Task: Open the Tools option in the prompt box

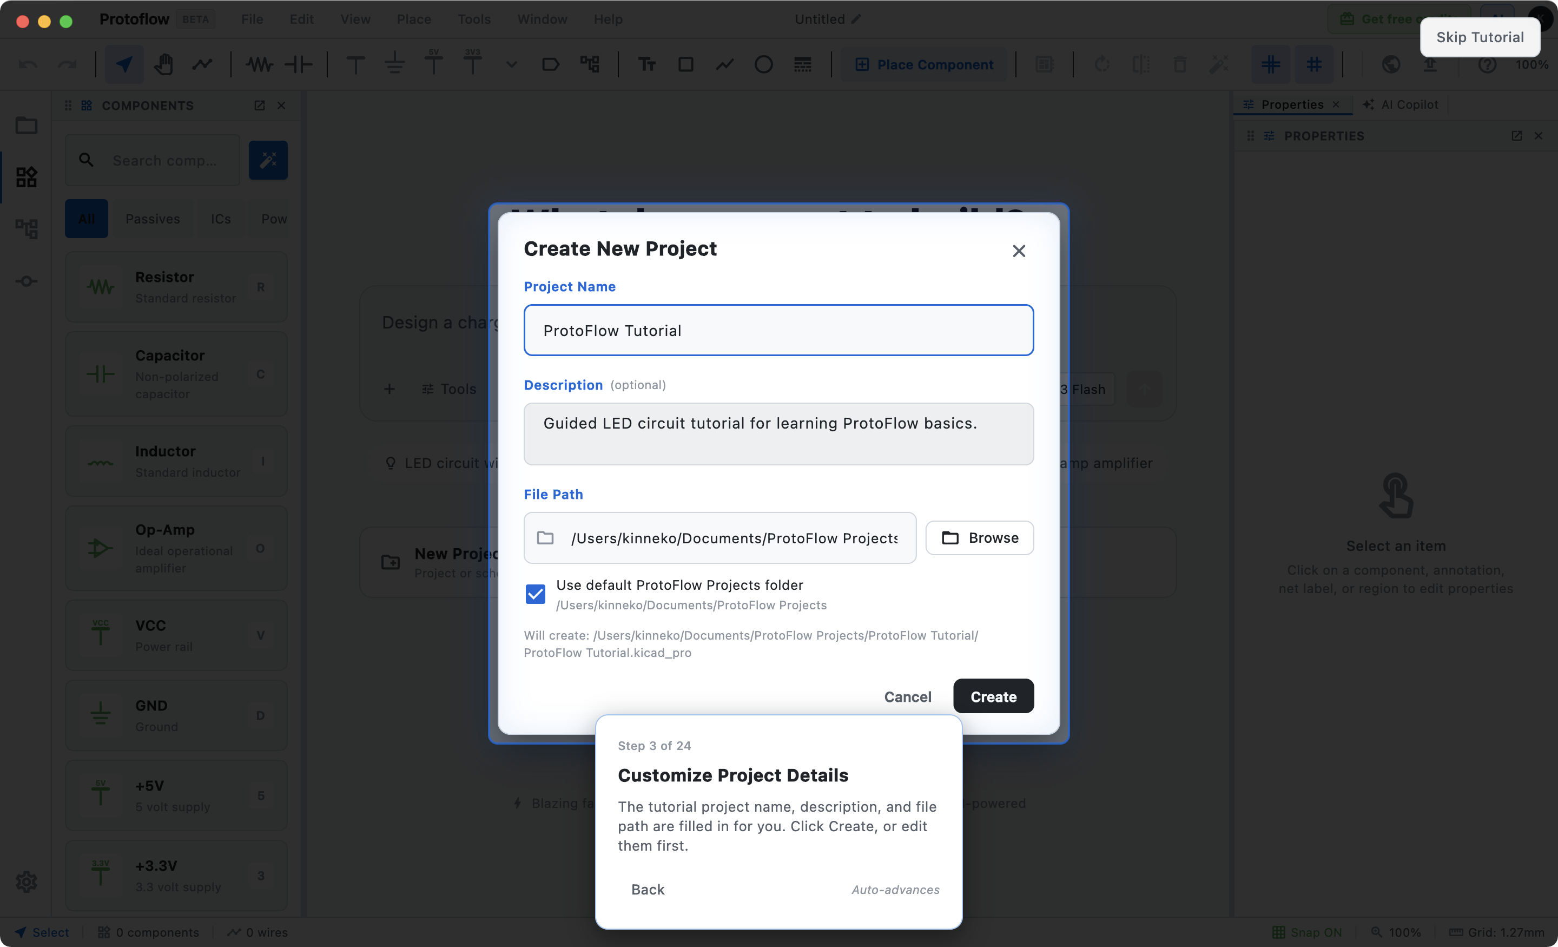Action: pyautogui.click(x=449, y=389)
